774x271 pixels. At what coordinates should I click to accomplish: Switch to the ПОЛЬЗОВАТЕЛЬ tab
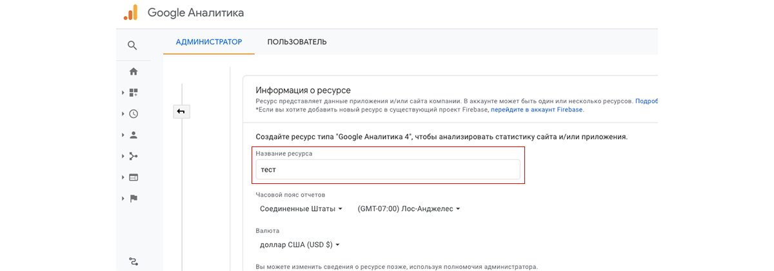[x=297, y=42]
